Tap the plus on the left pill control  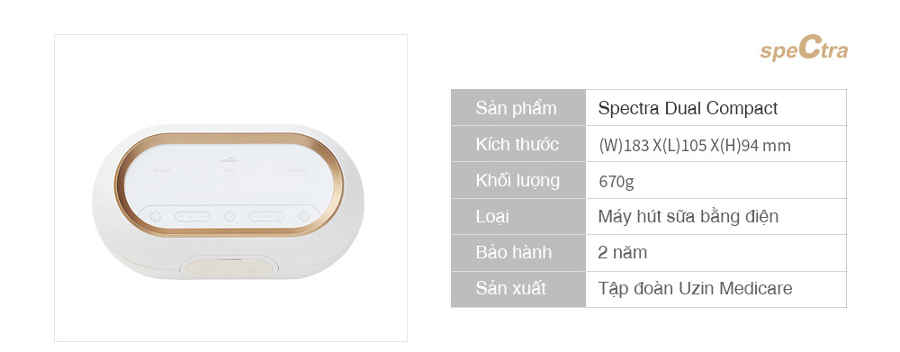point(203,217)
